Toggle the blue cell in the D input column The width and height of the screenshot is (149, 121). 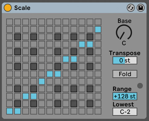click(x=26, y=96)
